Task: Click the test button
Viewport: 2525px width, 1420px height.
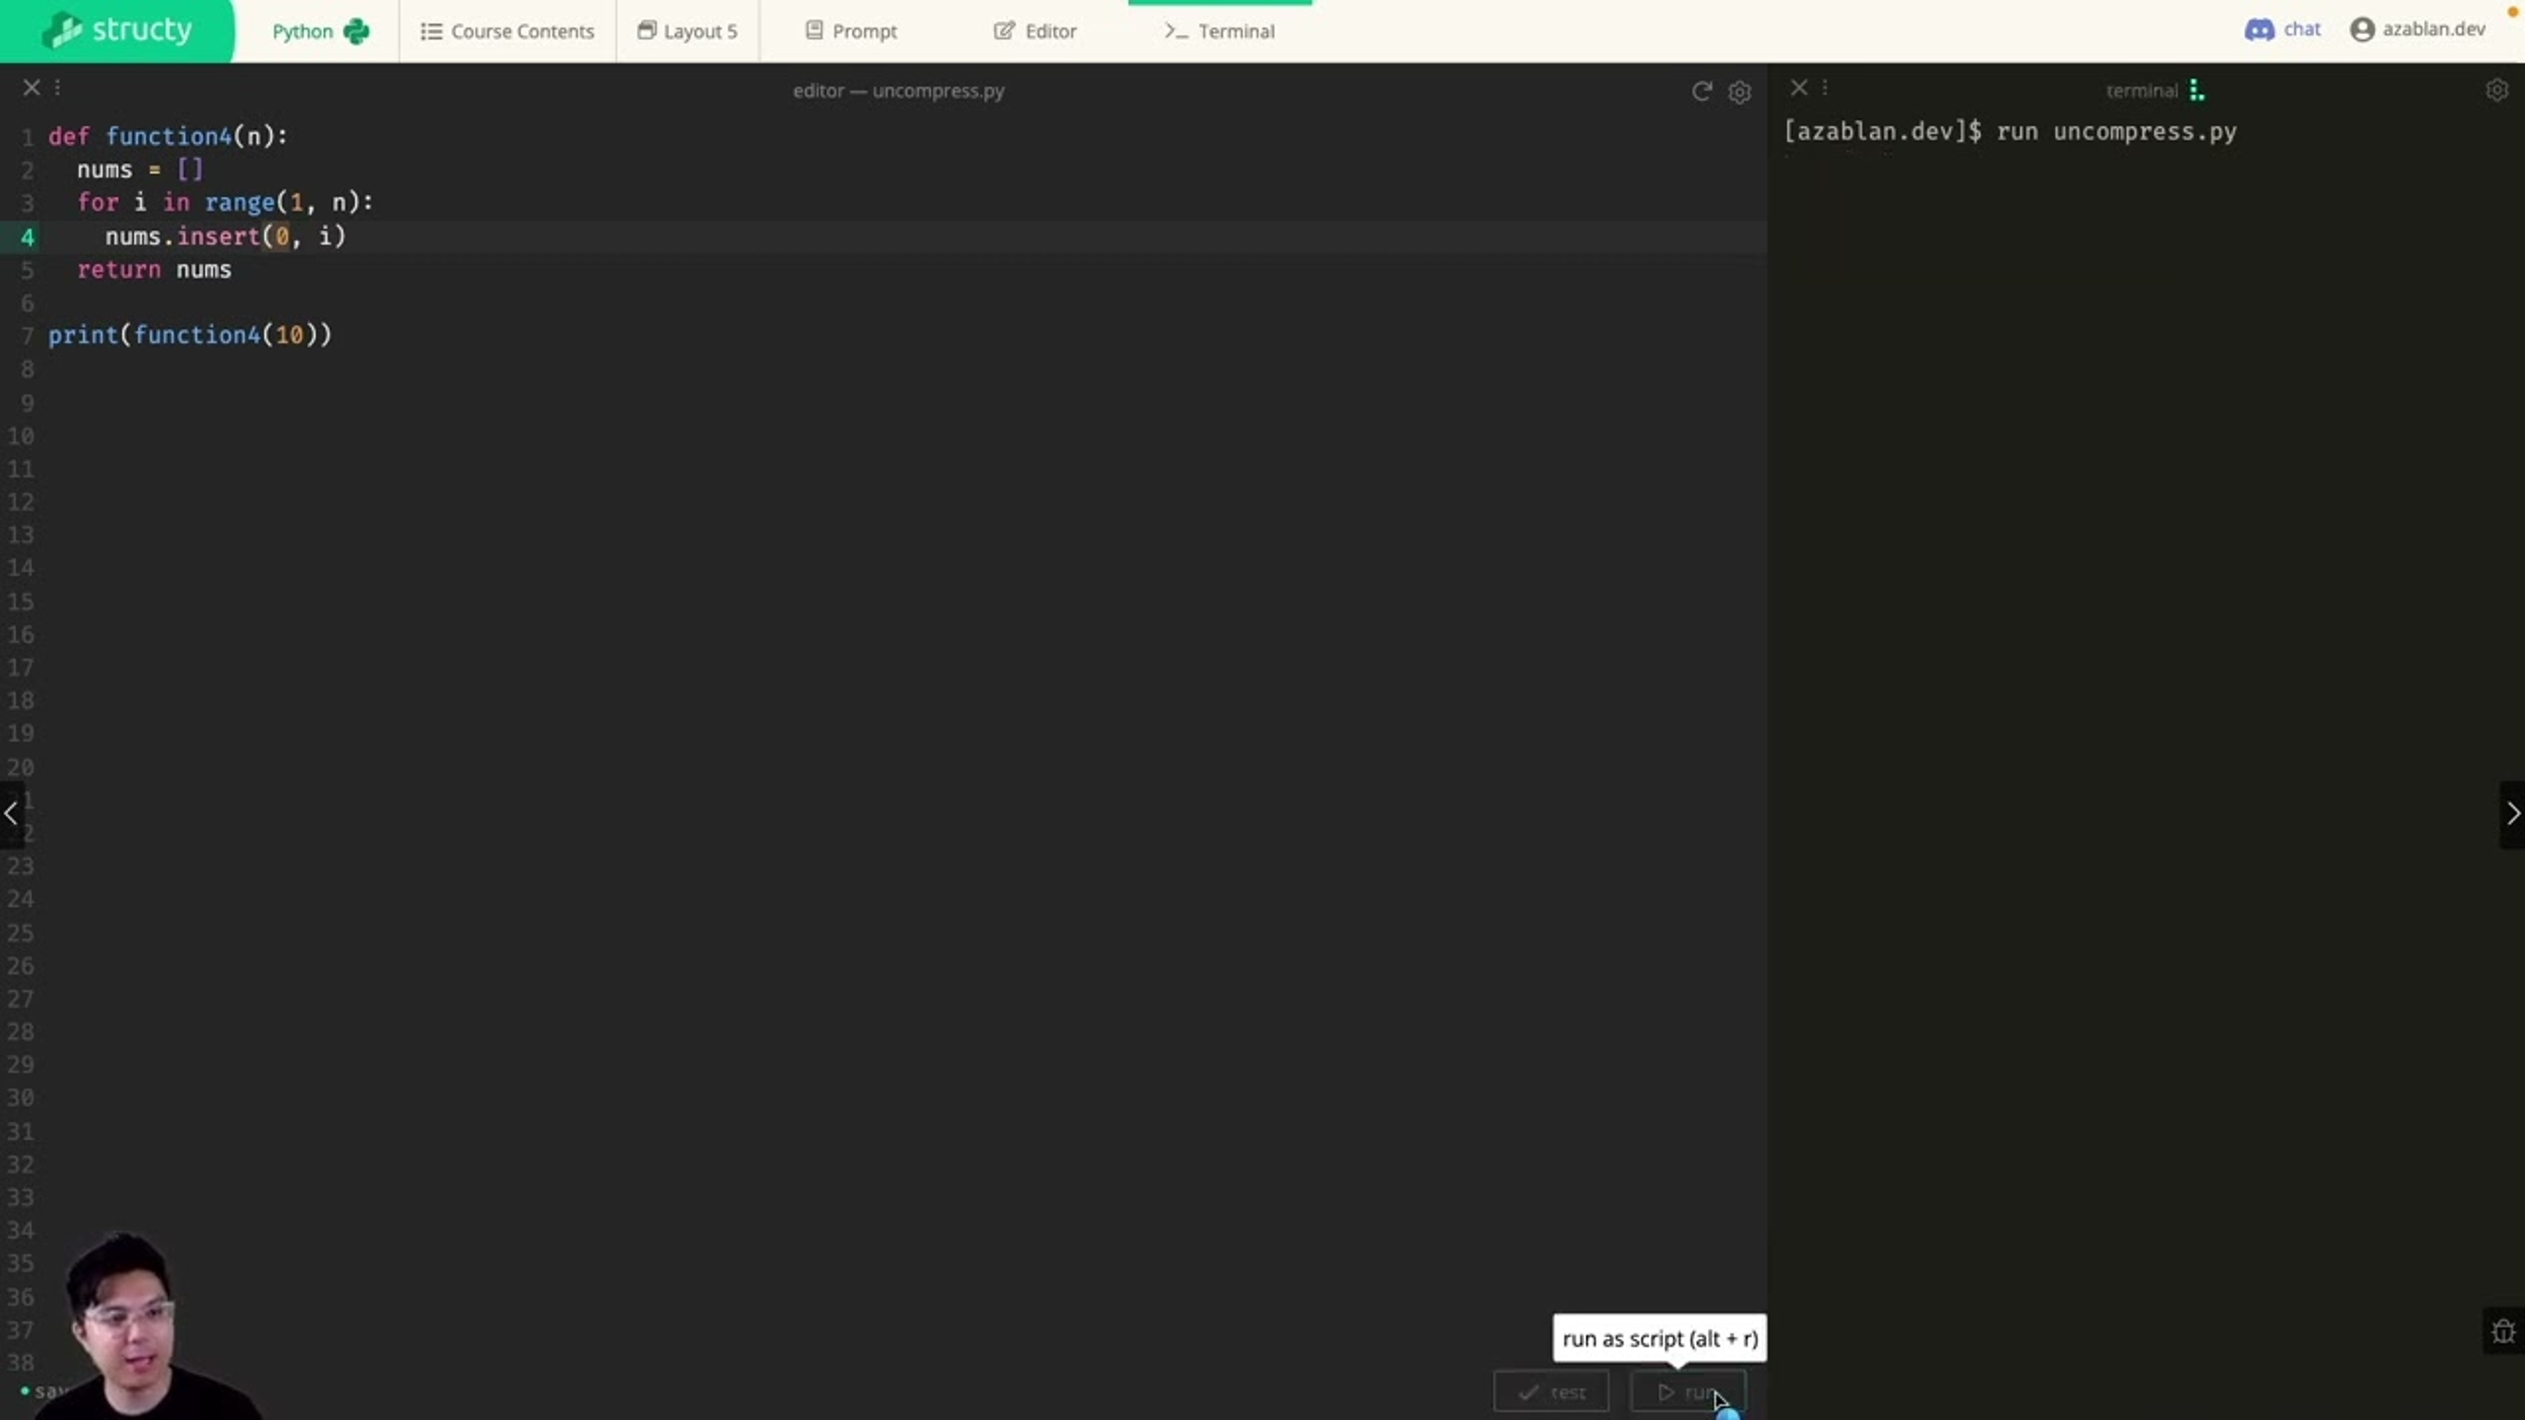Action: coord(1551,1391)
